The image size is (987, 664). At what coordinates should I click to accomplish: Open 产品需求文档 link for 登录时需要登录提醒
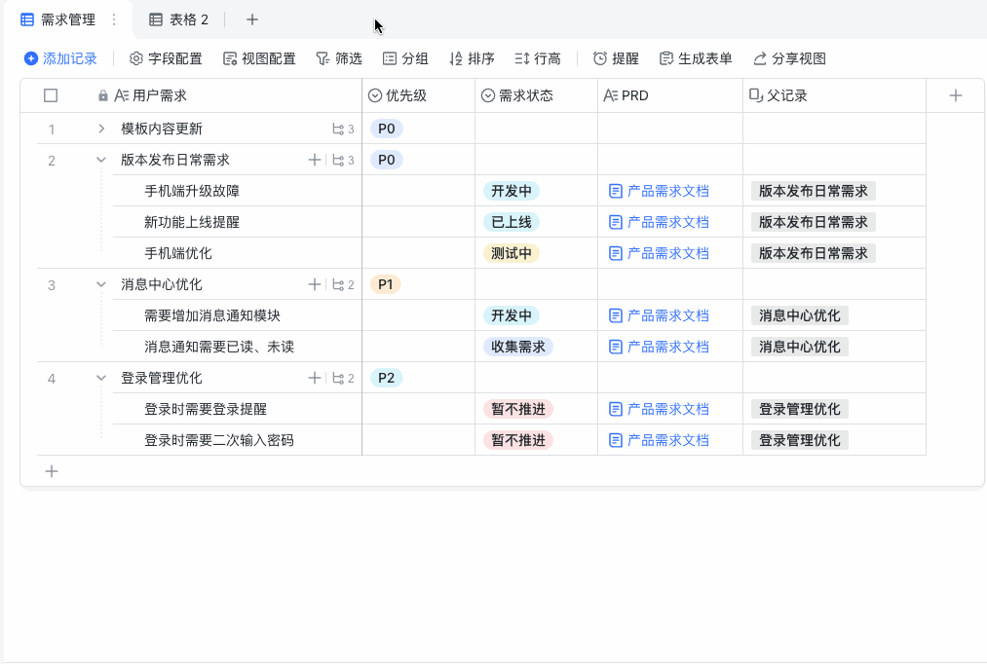659,409
